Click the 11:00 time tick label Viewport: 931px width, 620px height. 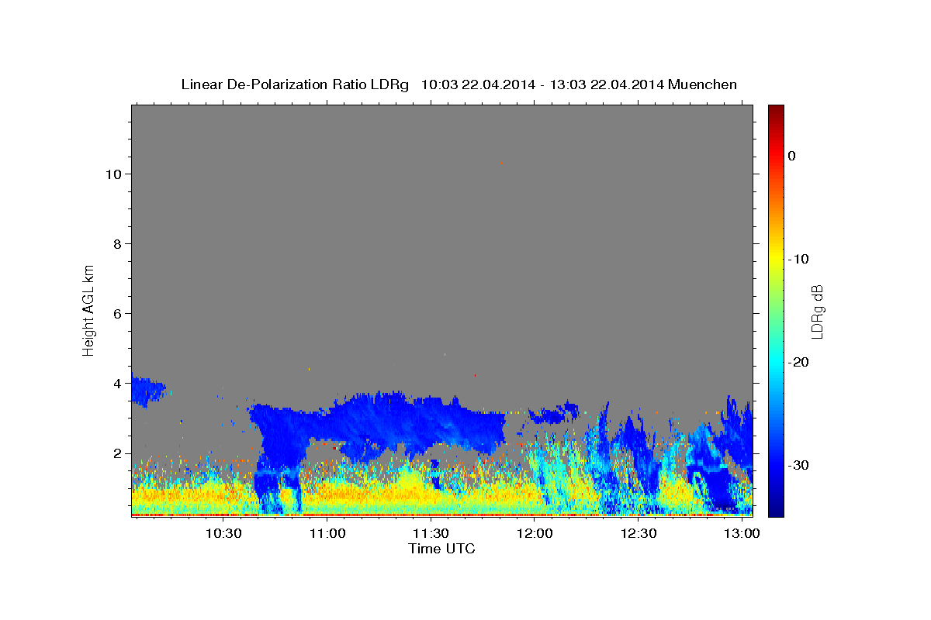(x=327, y=534)
